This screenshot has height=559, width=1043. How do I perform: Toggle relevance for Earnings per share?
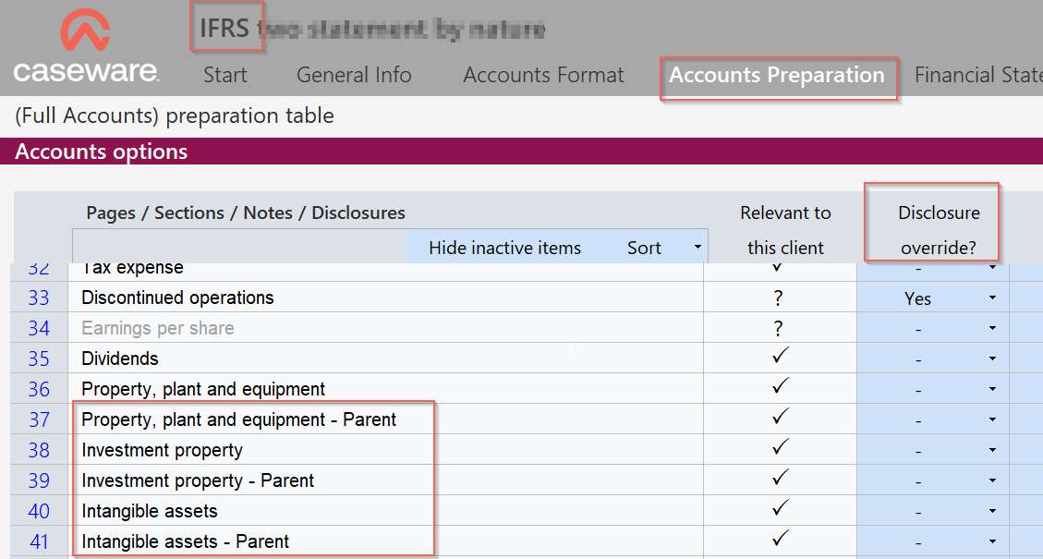coord(779,328)
